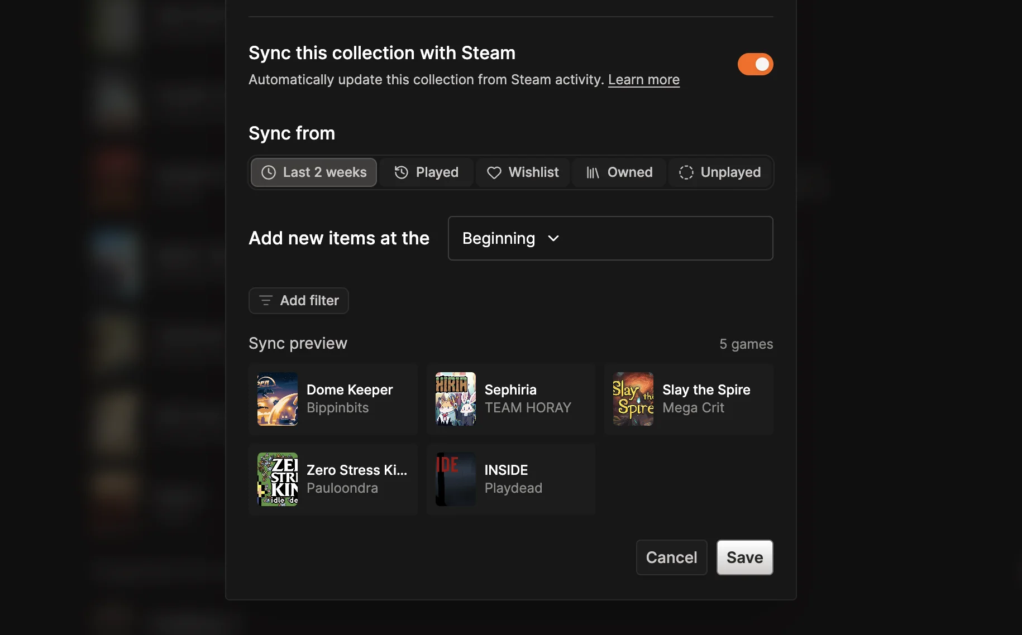Click the Sephiria title text
Image resolution: width=1022 pixels, height=635 pixels.
click(x=510, y=389)
